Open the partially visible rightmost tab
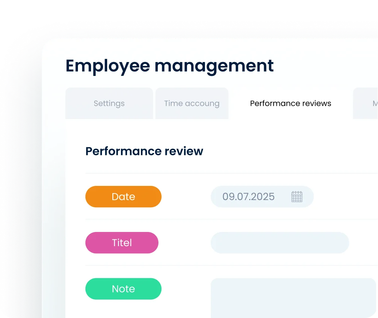Image resolution: width=378 pixels, height=318 pixels. (x=371, y=103)
